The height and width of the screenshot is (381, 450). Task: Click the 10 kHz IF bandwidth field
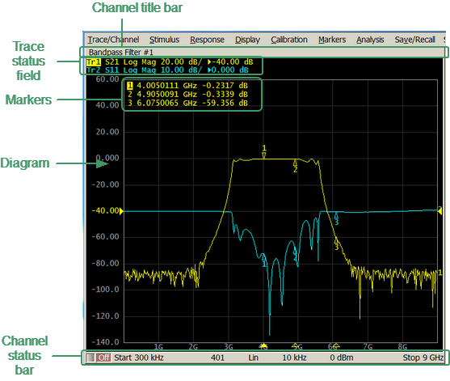[294, 358]
